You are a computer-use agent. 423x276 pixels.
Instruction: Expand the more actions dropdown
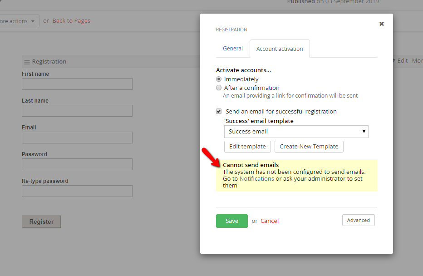19,21
